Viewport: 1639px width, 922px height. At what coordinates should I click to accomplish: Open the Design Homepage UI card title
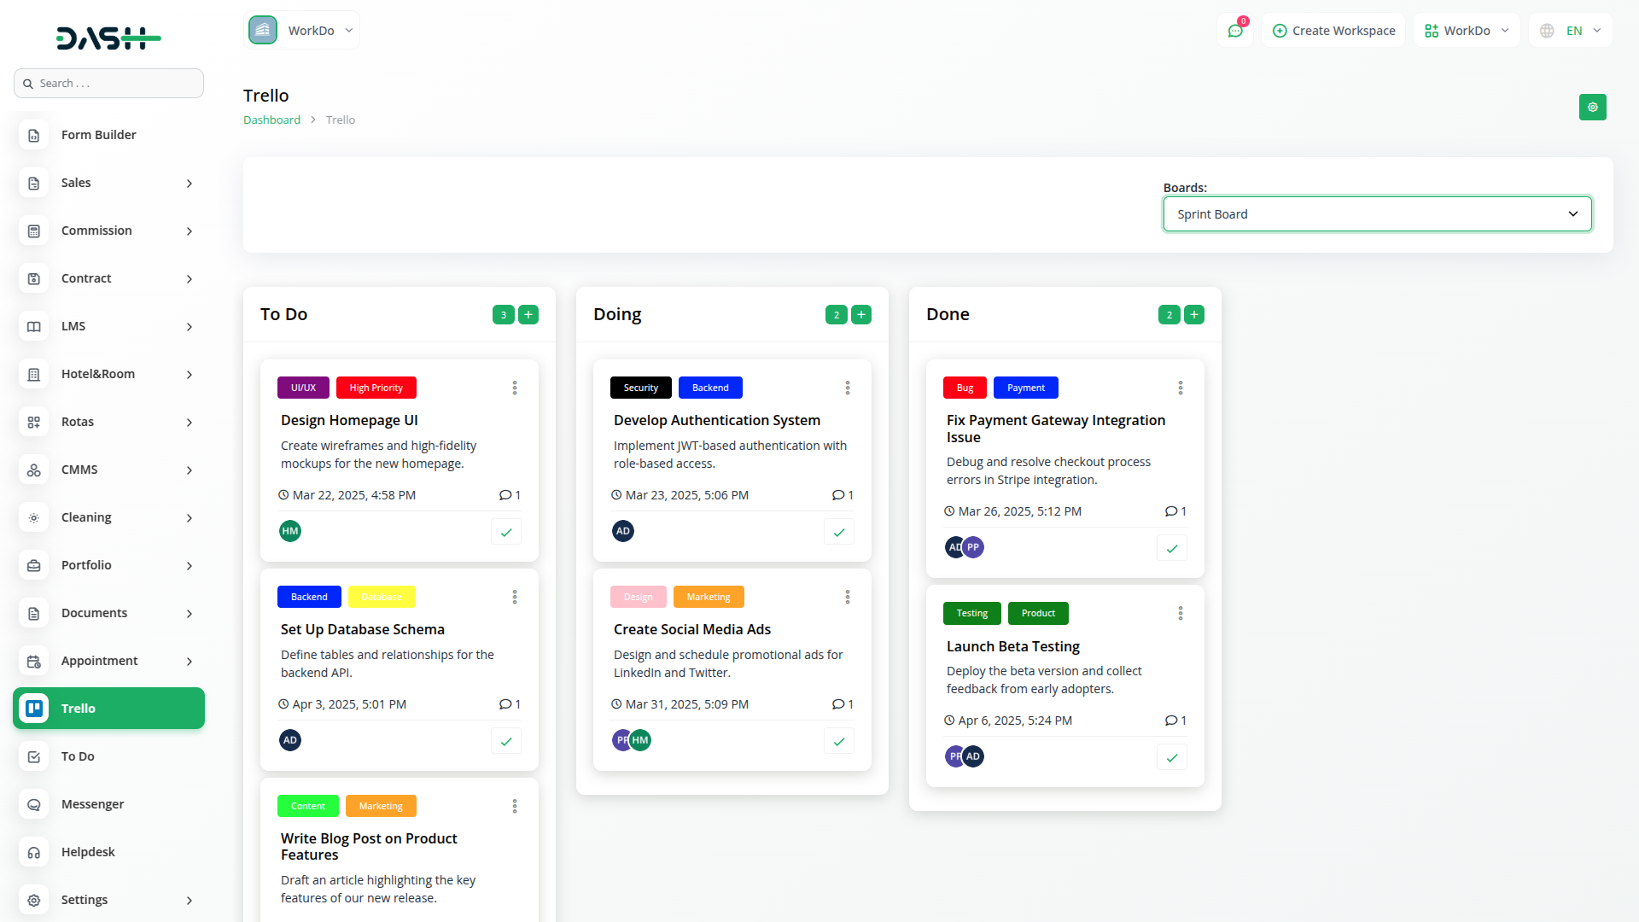[349, 420]
